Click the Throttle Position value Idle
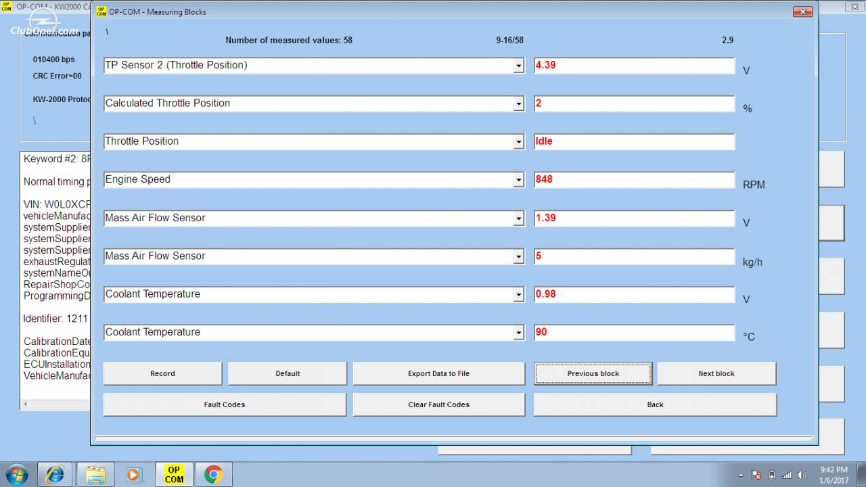The image size is (866, 487). point(634,142)
